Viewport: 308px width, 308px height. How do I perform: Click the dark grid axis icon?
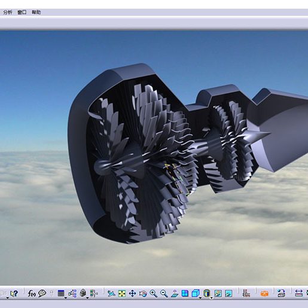246,293
